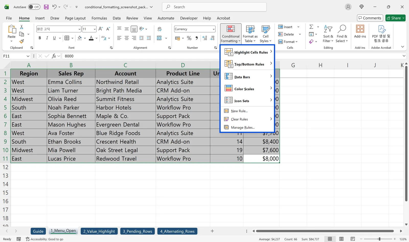Open the font size dropdown
Image resolution: width=409 pixels, height=242 pixels.
[x=95, y=29]
